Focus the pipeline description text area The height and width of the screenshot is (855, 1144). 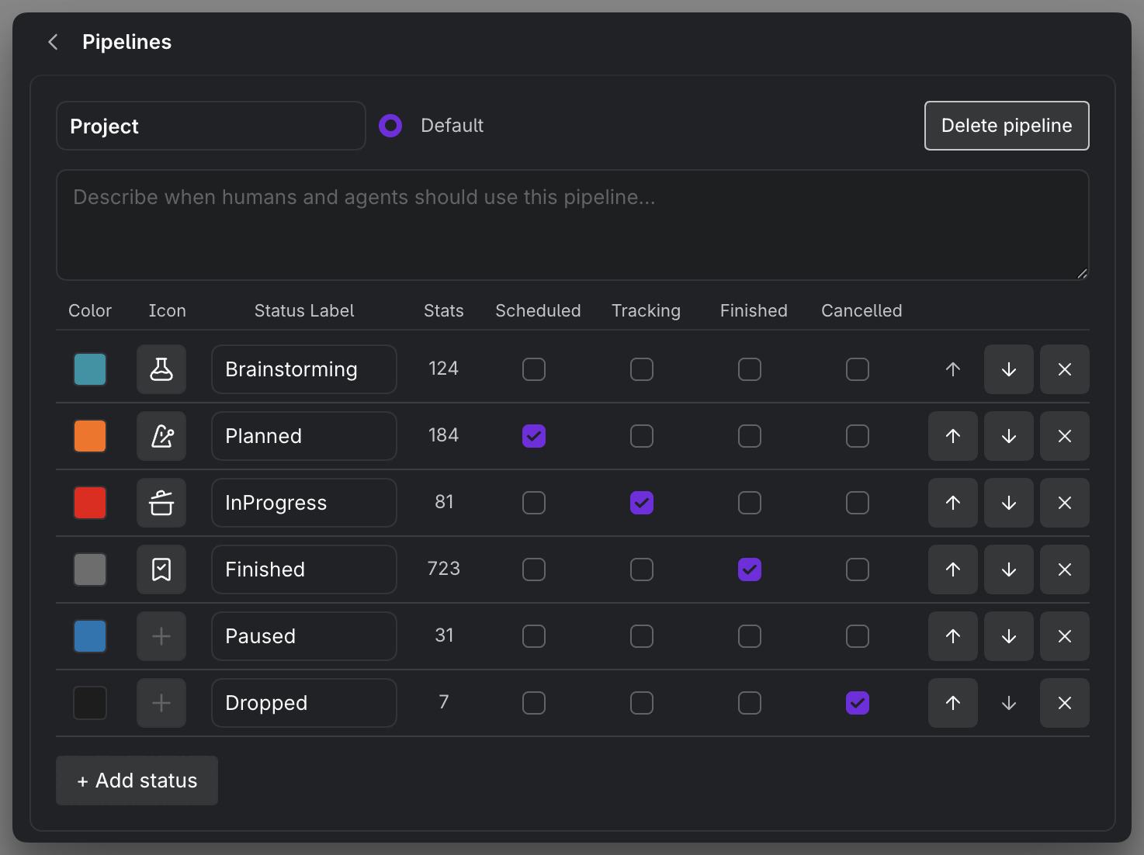coord(573,225)
